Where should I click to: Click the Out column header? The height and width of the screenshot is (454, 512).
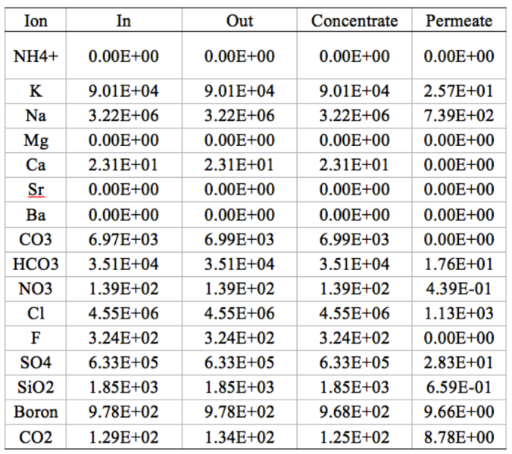pos(239,20)
